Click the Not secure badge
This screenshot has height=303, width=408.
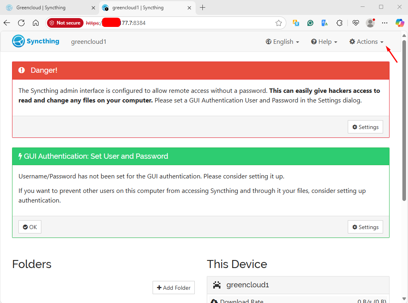tap(65, 23)
